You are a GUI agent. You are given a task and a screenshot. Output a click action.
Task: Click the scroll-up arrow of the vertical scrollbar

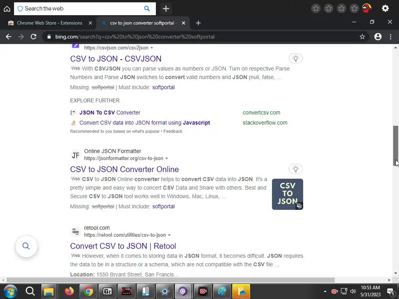pyautogui.click(x=396, y=47)
